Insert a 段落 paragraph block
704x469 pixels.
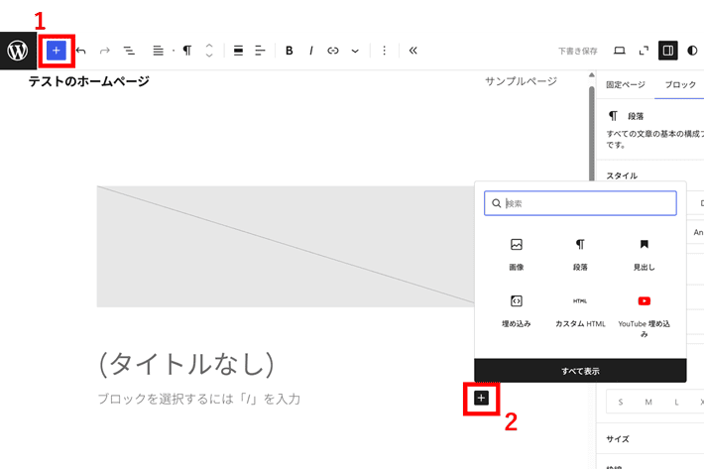click(580, 255)
